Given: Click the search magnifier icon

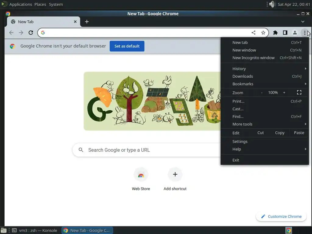Looking at the screenshot, I should click(81, 150).
